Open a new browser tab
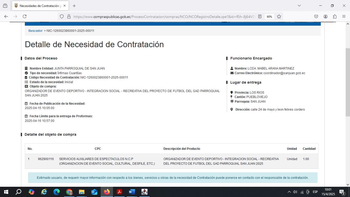Screen dimensions: 350x197 (x=74, y=6)
